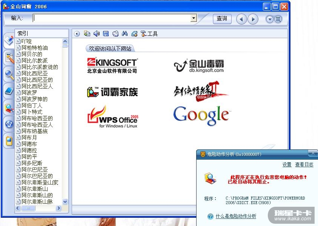This screenshot has width=318, height=226.
Task: Select index entry 阿伯丁人
Action: coord(29,106)
